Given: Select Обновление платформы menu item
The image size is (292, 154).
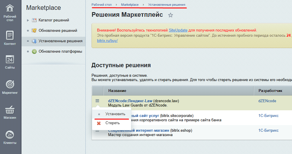Looking at the screenshot, I should (60, 52).
